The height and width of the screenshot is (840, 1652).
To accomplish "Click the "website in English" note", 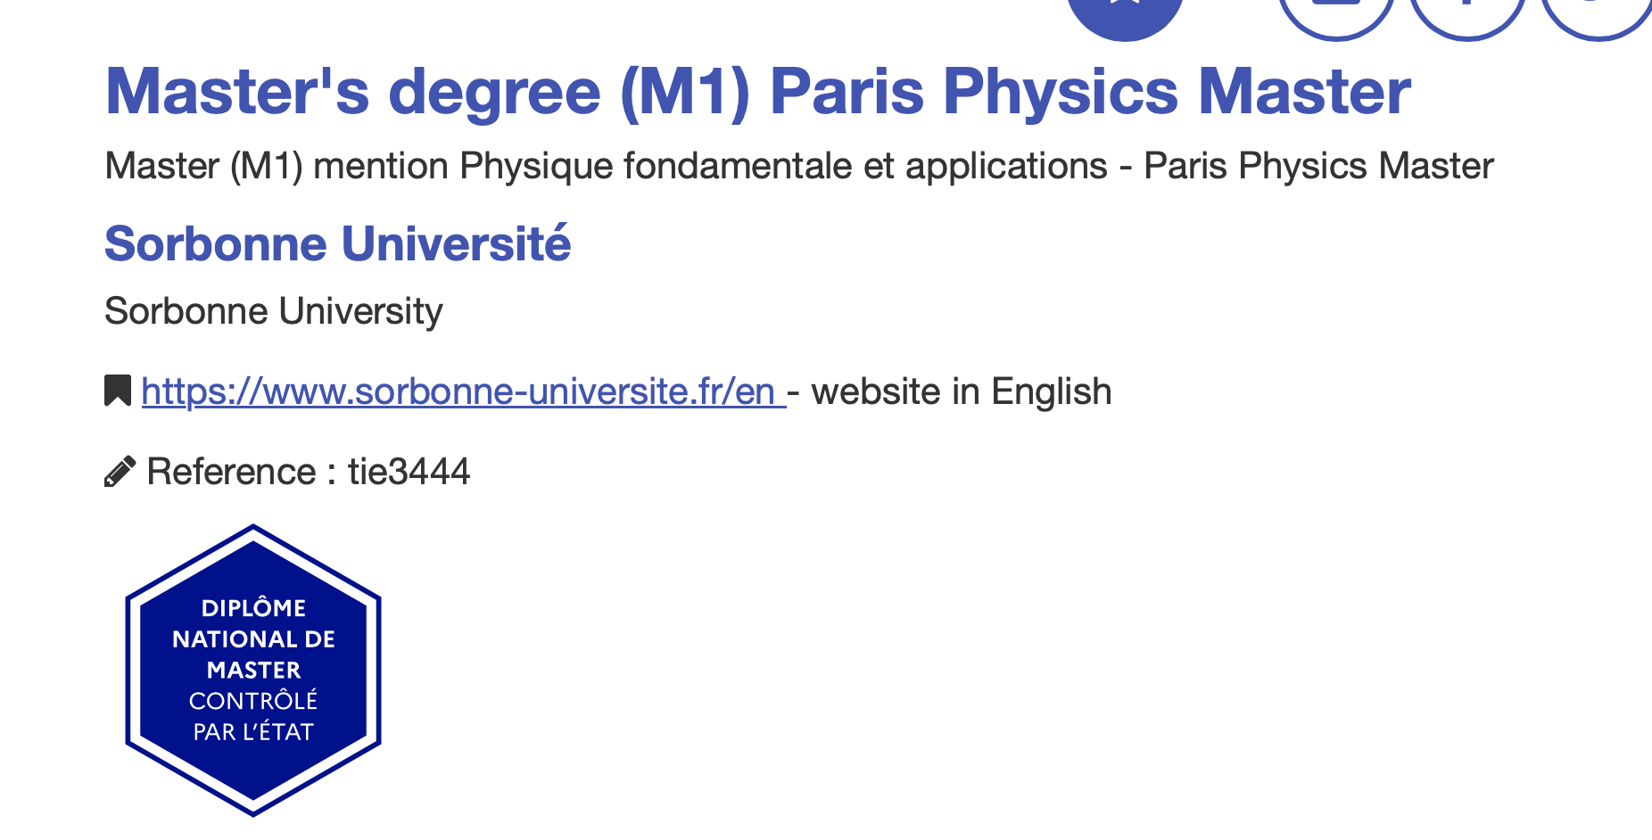I will pos(962,391).
